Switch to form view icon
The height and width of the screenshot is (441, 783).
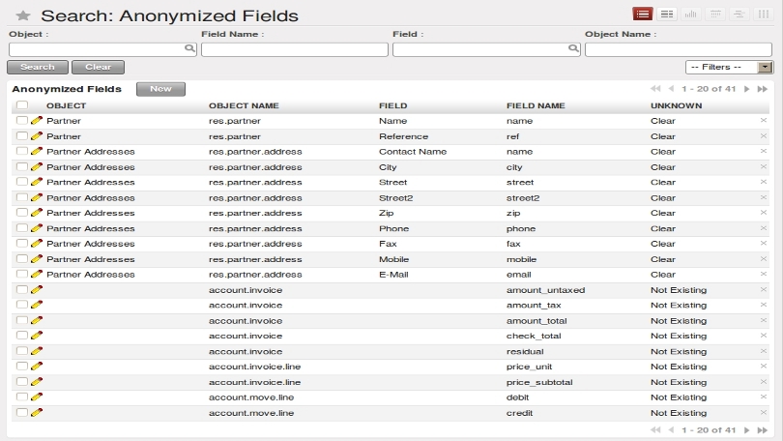[x=667, y=14]
